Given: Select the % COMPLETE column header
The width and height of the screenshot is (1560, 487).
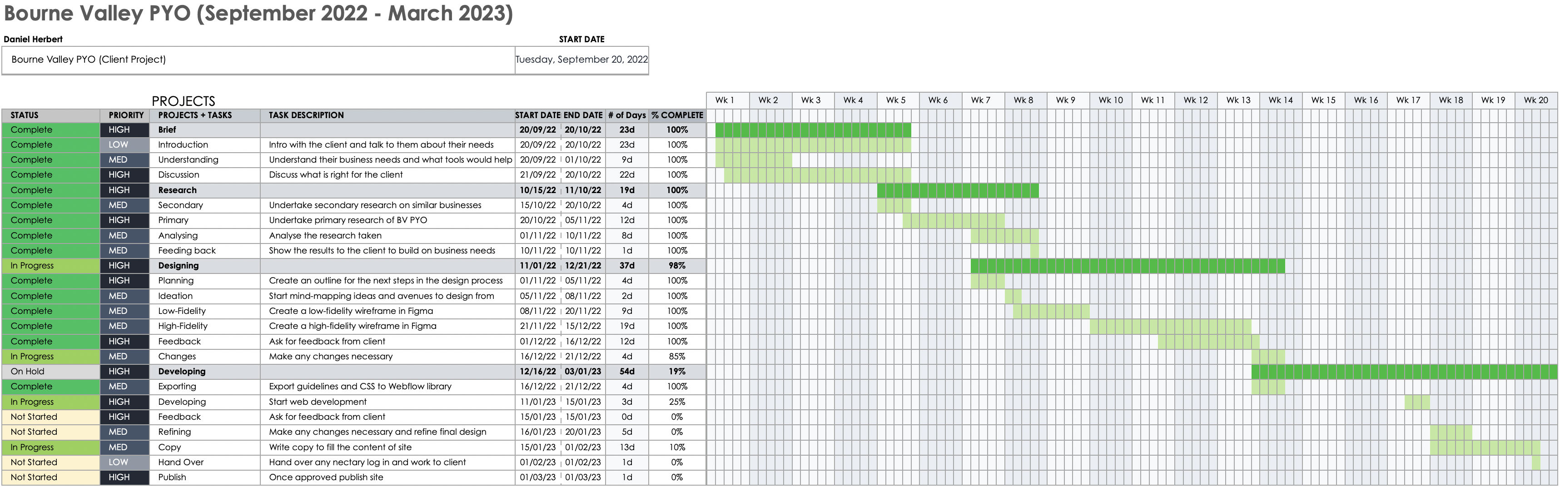Looking at the screenshot, I should (x=676, y=115).
